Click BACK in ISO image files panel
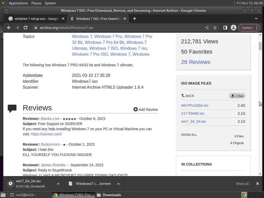This screenshot has width=264, height=198. (x=188, y=96)
